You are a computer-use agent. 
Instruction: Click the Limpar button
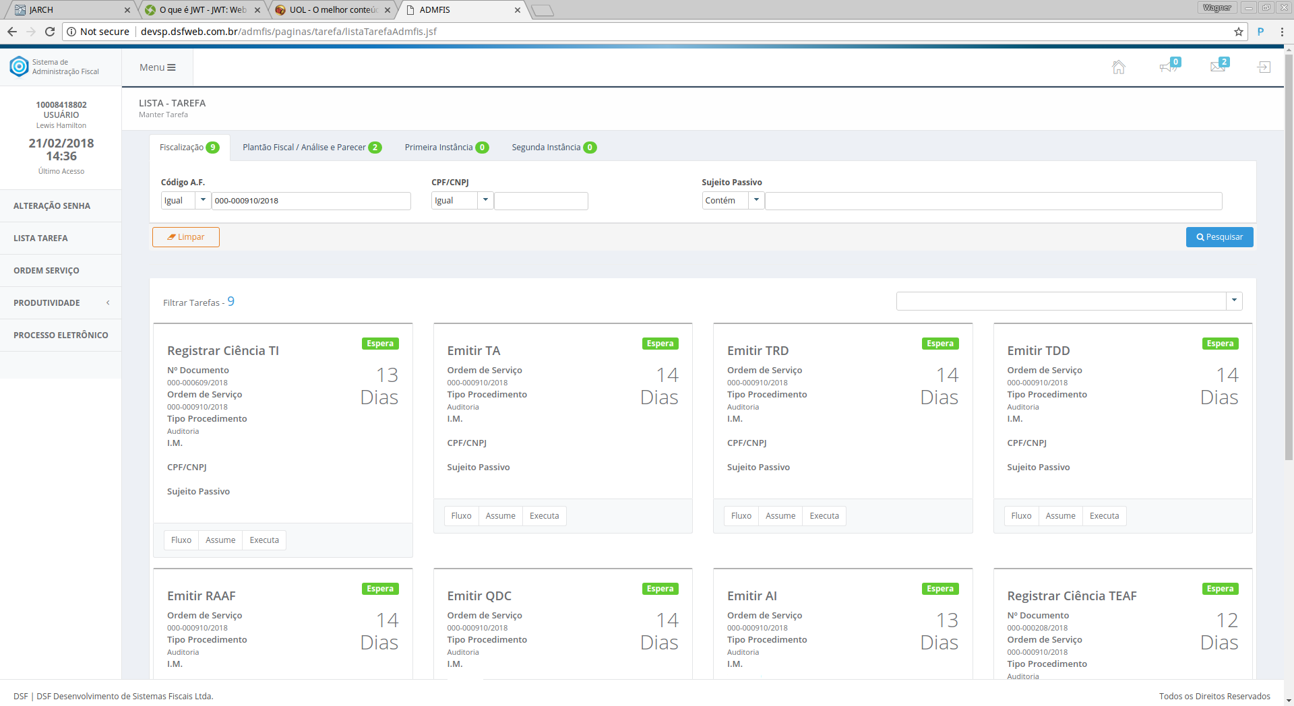click(x=186, y=237)
